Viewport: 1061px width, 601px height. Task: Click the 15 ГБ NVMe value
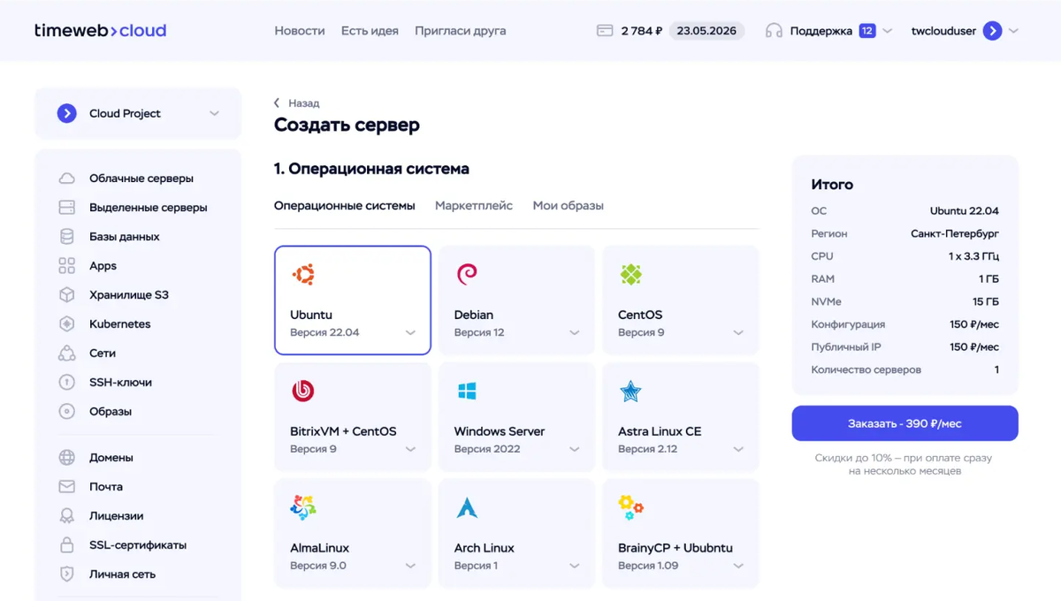(x=985, y=302)
